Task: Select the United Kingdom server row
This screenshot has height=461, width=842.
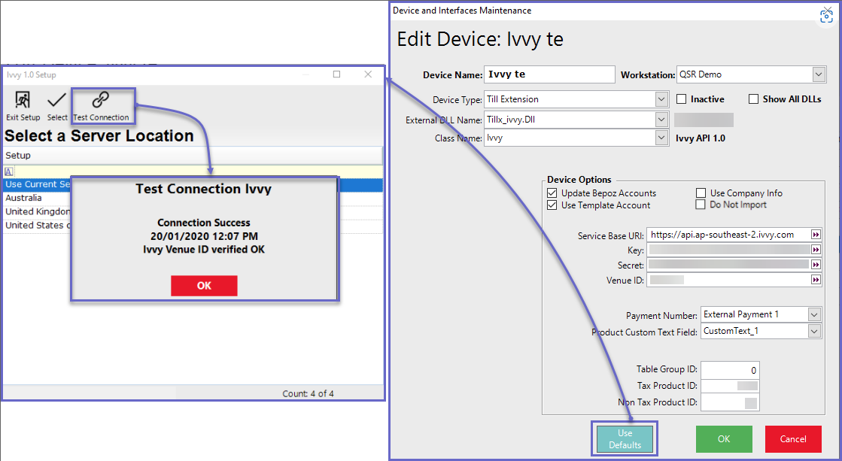Action: [x=37, y=211]
